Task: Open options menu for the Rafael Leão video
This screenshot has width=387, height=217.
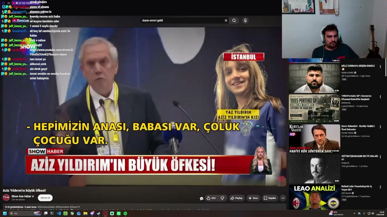Action: click(380, 187)
